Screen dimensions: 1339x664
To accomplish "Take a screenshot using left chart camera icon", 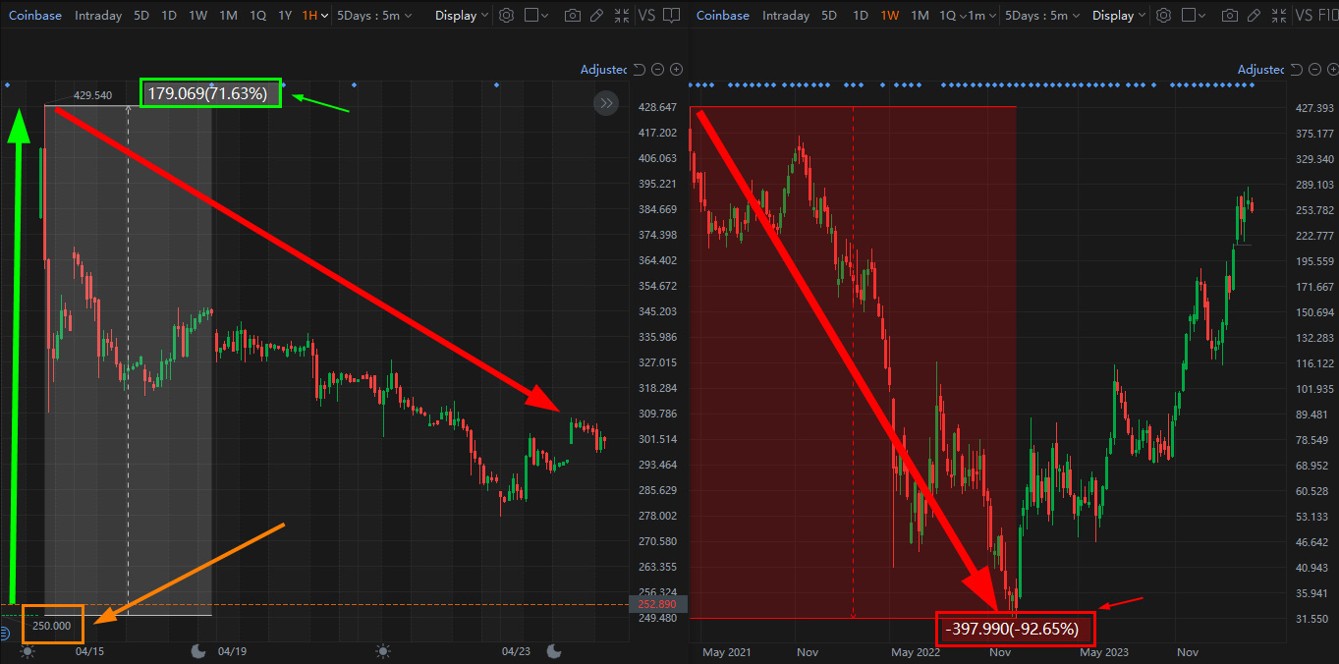I will (573, 16).
